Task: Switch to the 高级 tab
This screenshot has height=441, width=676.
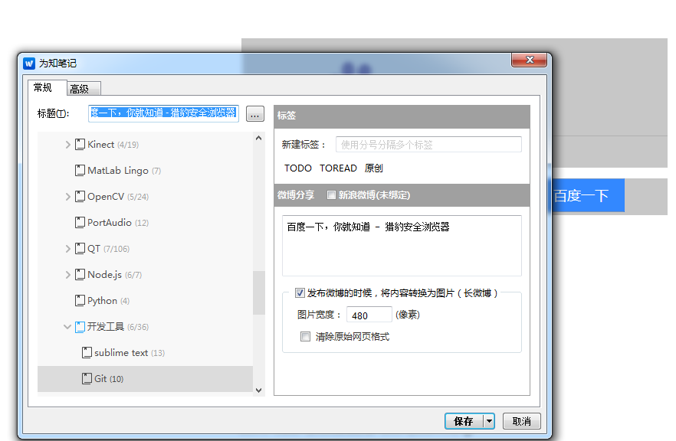Action: (x=80, y=89)
